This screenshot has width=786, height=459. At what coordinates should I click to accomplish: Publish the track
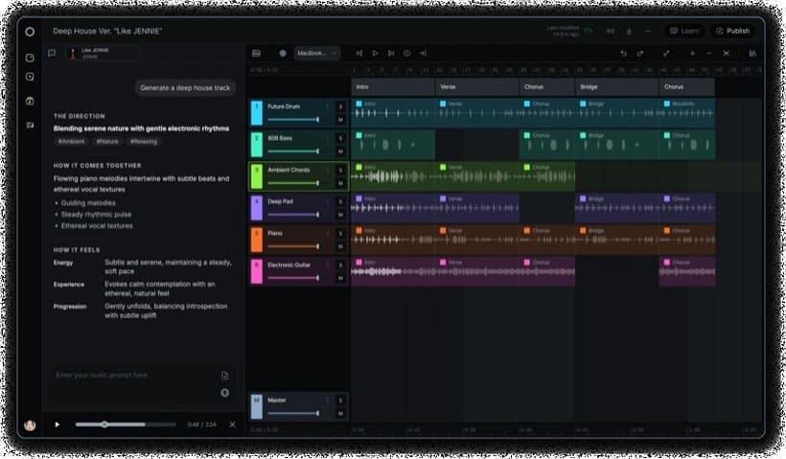pyautogui.click(x=733, y=31)
